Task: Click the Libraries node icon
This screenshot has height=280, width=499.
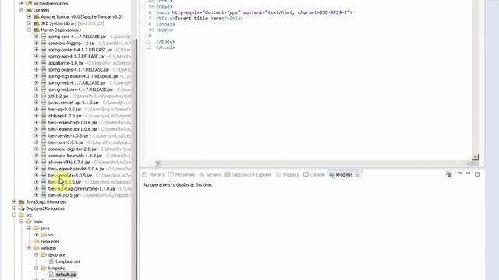Action: [29, 10]
